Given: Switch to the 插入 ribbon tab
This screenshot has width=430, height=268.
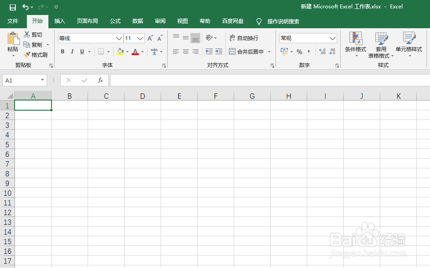Looking at the screenshot, I should [59, 21].
